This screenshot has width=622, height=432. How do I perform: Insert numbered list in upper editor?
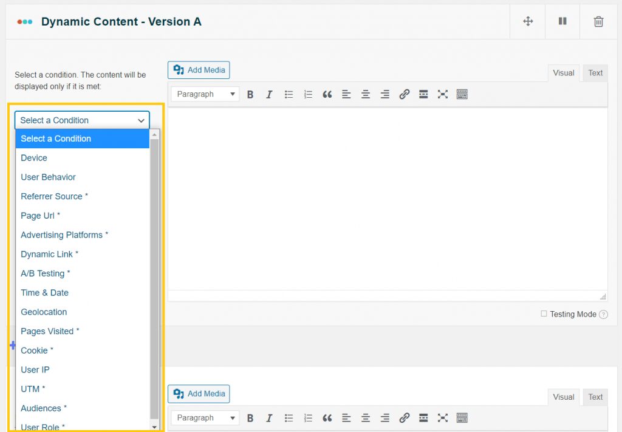(x=308, y=94)
